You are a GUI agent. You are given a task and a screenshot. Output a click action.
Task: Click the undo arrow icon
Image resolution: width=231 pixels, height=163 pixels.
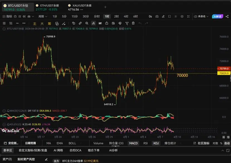[140, 23]
